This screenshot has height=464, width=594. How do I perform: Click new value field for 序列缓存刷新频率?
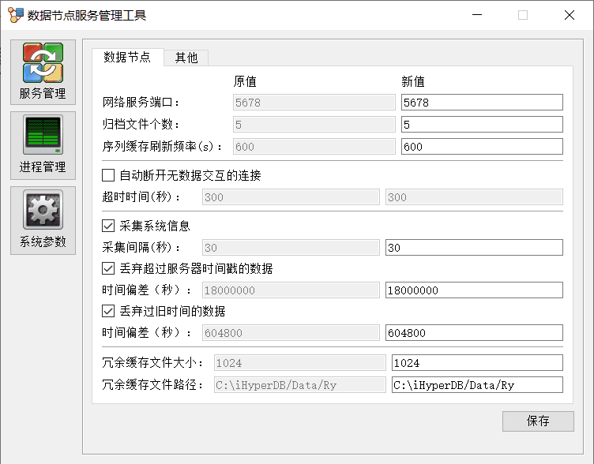(482, 147)
